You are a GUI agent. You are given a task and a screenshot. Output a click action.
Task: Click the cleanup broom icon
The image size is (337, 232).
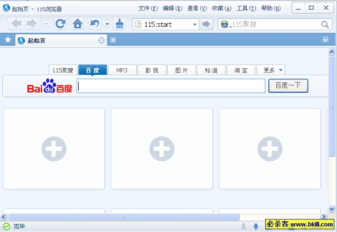click(120, 24)
